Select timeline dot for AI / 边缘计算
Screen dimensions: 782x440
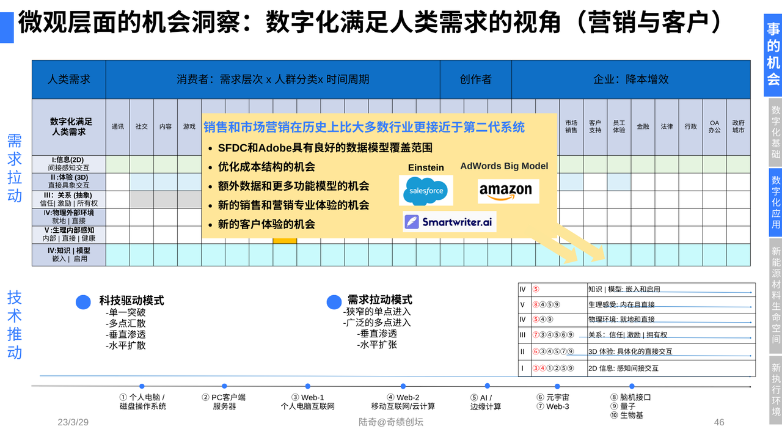(x=486, y=386)
